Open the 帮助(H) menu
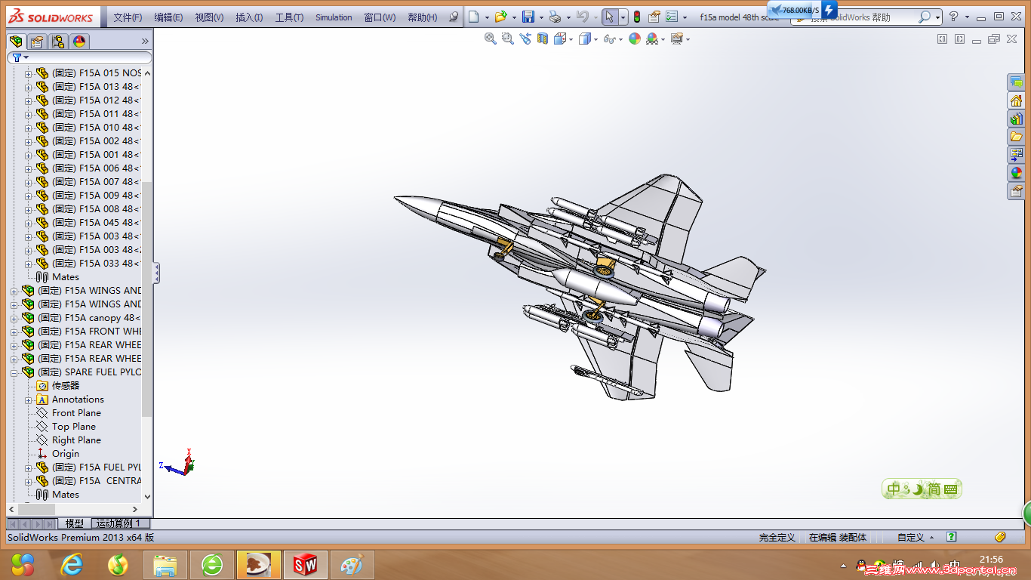The width and height of the screenshot is (1031, 580). pyautogui.click(x=422, y=17)
